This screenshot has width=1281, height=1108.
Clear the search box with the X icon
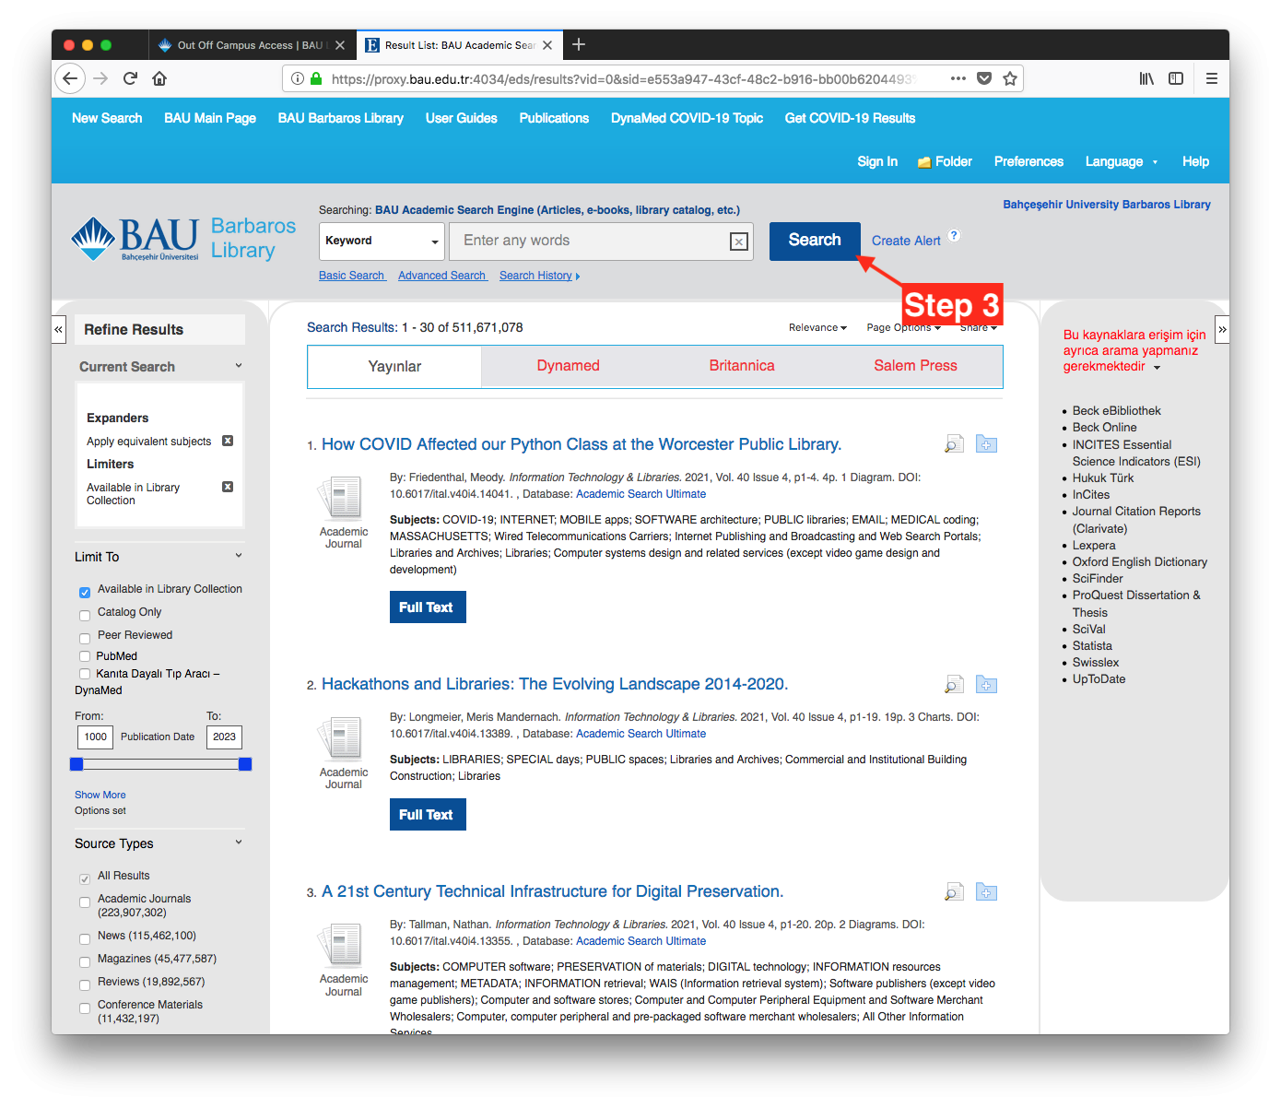[x=738, y=242]
